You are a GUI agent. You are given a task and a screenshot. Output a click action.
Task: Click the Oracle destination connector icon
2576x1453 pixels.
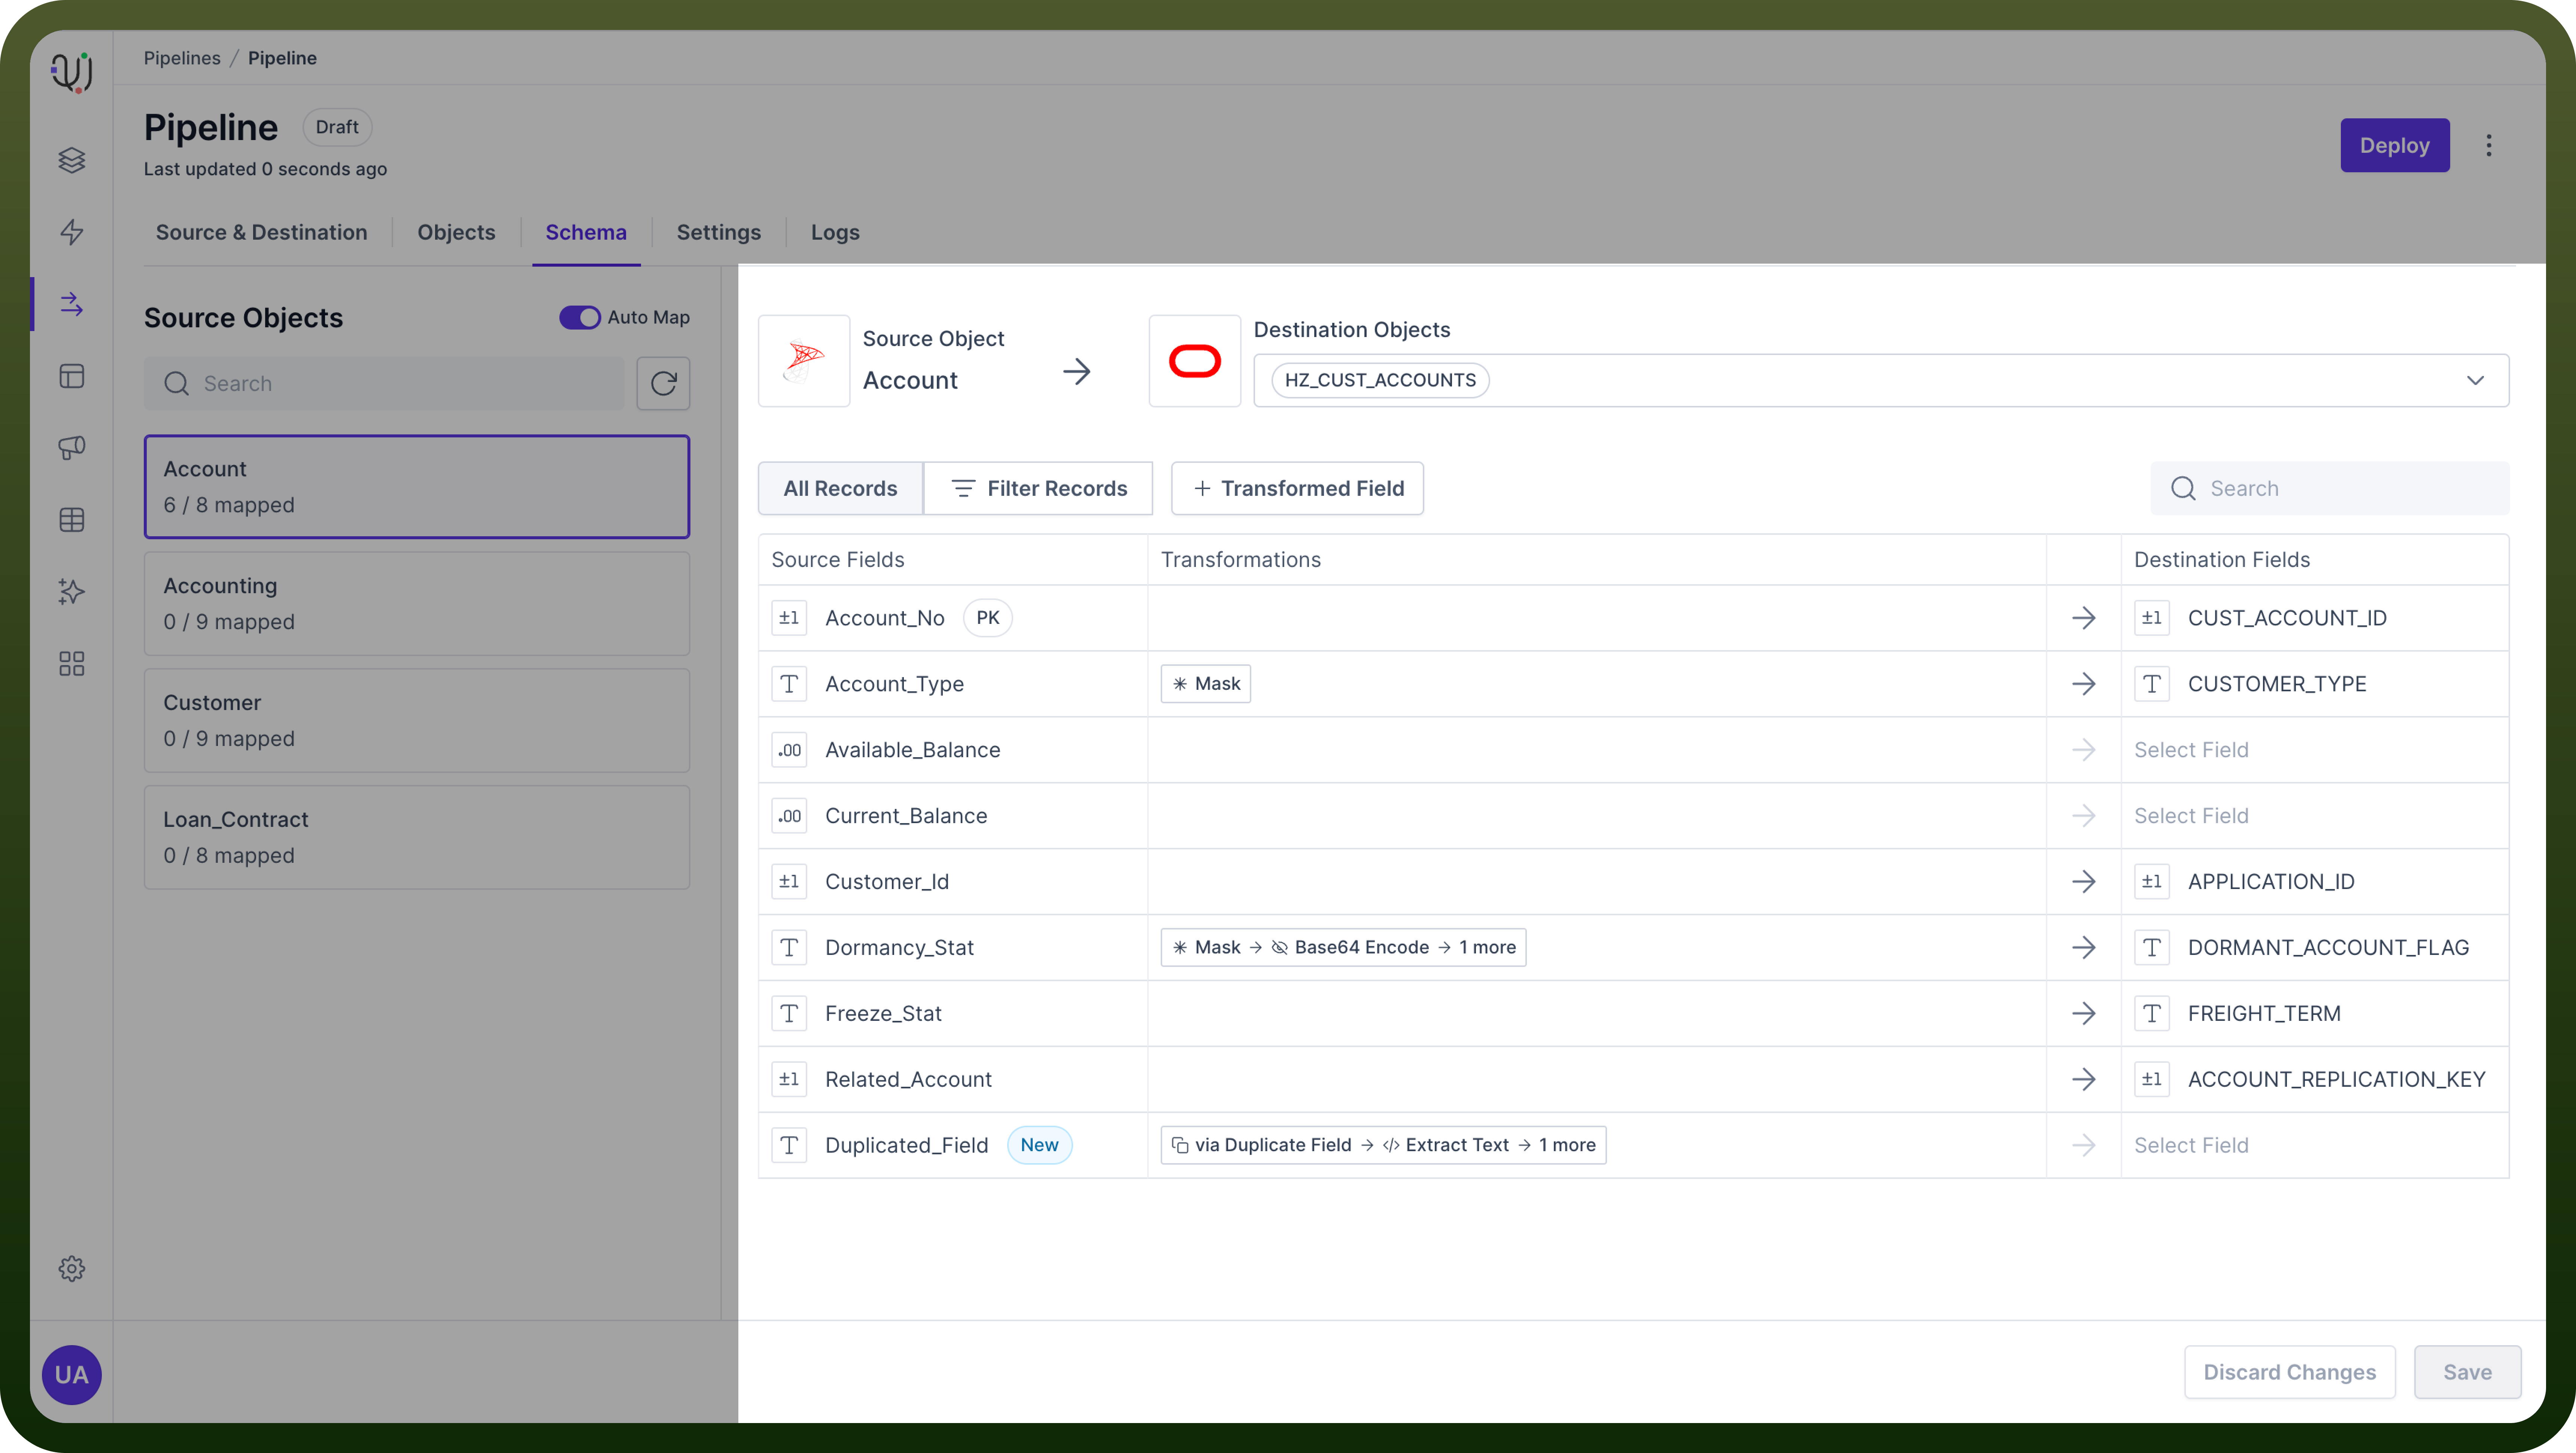coord(1195,361)
